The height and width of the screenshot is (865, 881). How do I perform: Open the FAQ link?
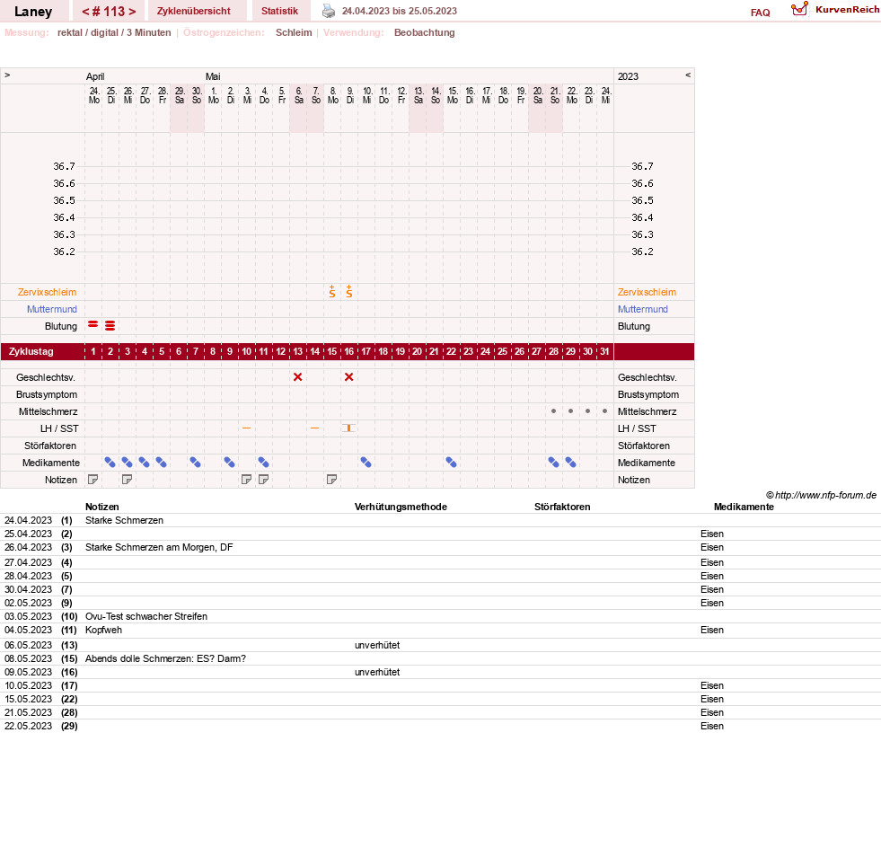[x=760, y=13]
